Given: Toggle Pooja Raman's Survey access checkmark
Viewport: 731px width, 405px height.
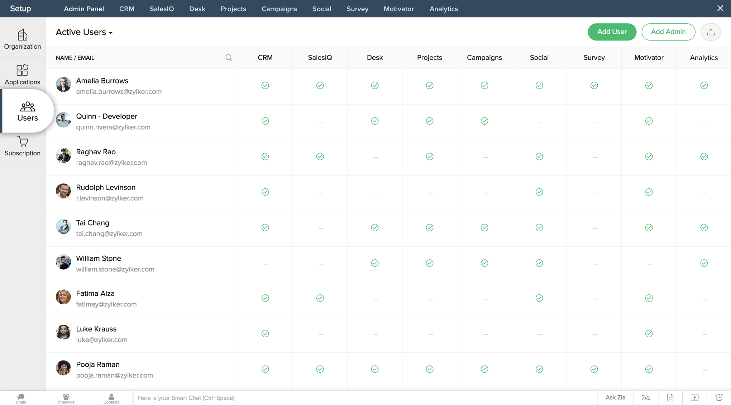Looking at the screenshot, I should (594, 369).
